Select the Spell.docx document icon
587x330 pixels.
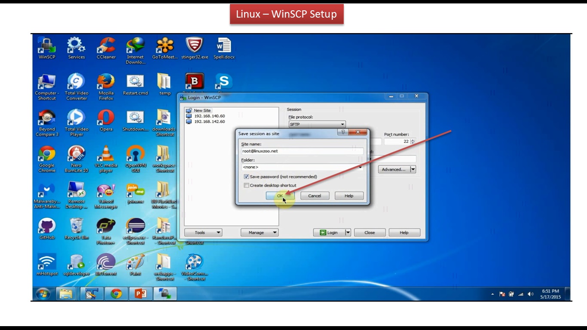pyautogui.click(x=224, y=48)
